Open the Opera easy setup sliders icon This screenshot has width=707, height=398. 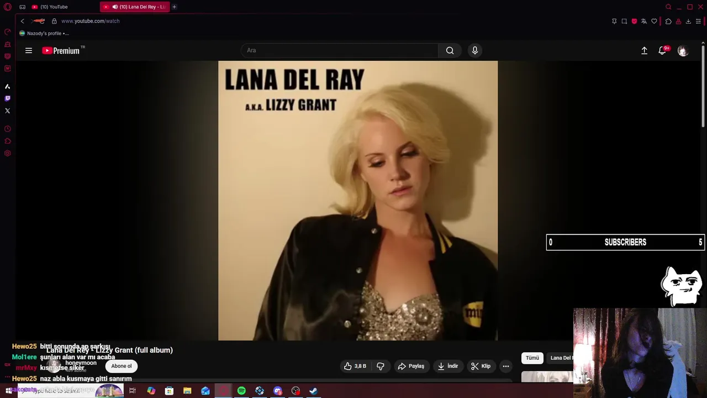(698, 21)
